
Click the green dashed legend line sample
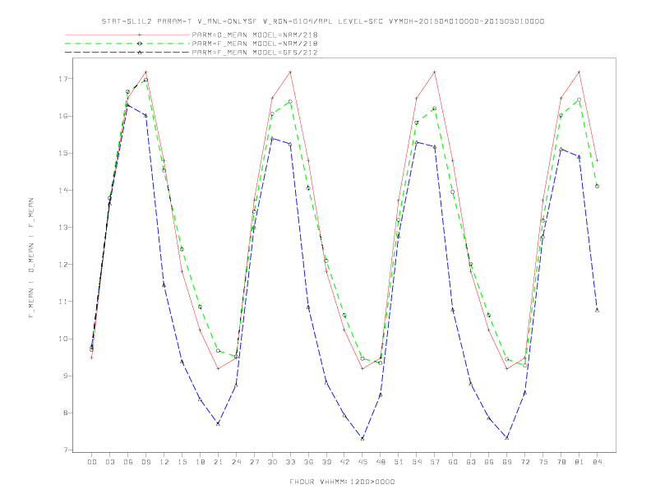(x=127, y=44)
